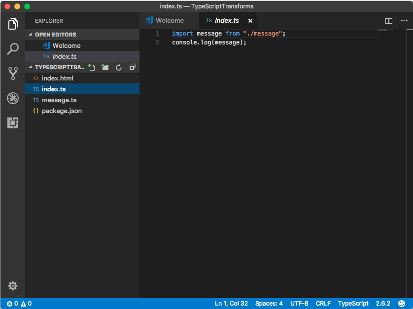Change language mode via TypeScript
Viewport: 413px width, 309px height.
click(x=353, y=304)
